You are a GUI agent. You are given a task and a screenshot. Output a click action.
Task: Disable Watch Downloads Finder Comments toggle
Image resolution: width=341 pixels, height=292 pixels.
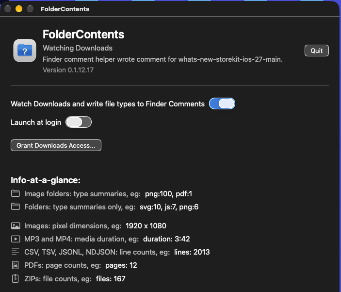click(222, 103)
